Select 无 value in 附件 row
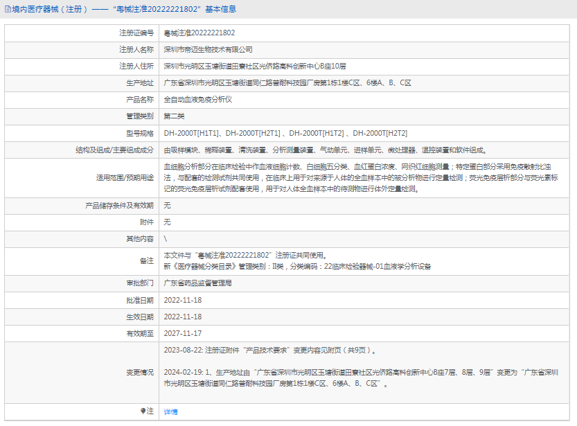 tap(167, 222)
